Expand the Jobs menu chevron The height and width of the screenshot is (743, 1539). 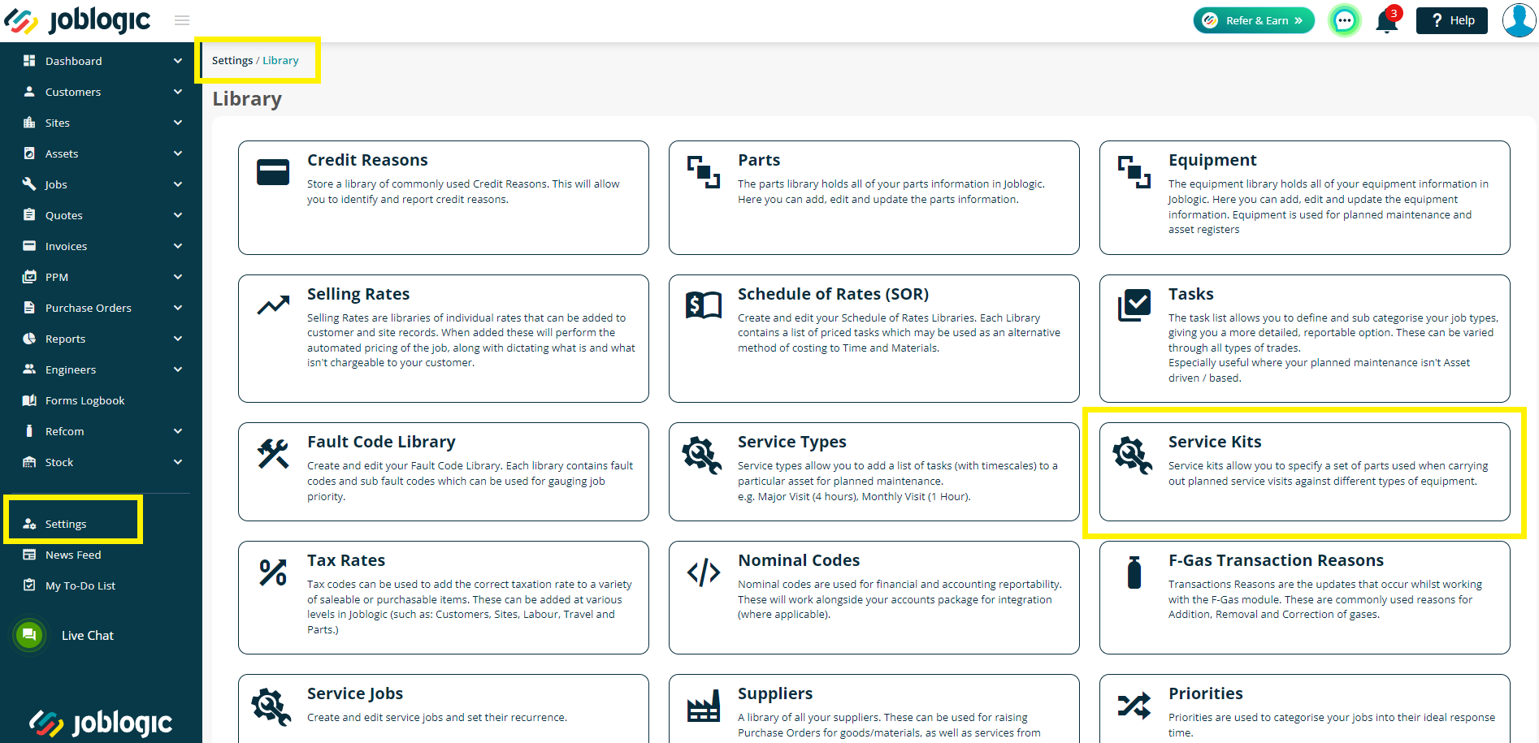[178, 184]
